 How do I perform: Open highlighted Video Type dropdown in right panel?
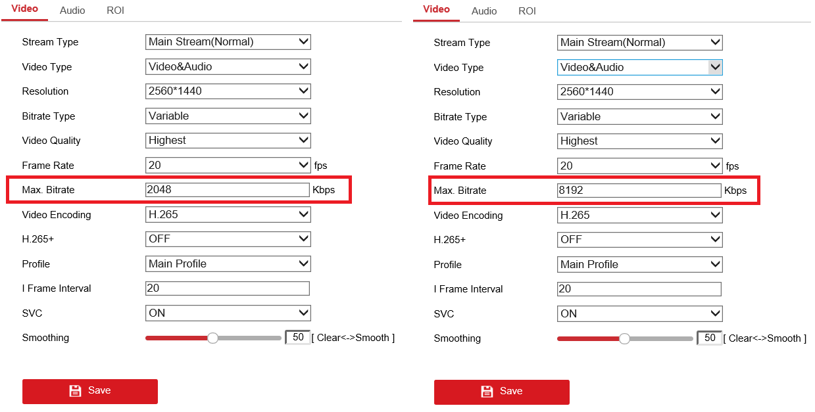tap(639, 67)
